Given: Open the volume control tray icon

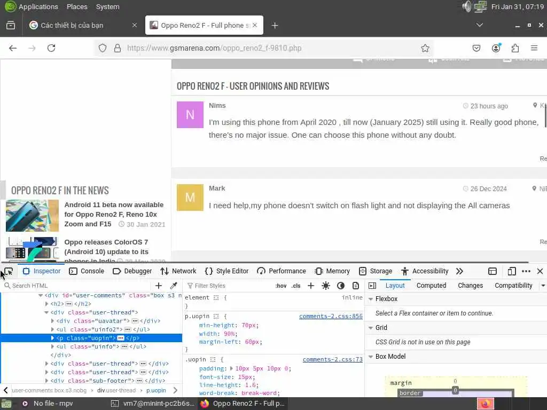Looking at the screenshot, I should coord(466,6).
